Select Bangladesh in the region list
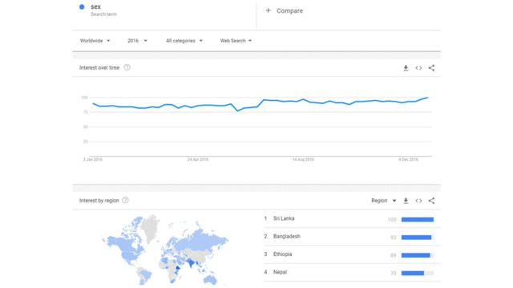 (287, 237)
